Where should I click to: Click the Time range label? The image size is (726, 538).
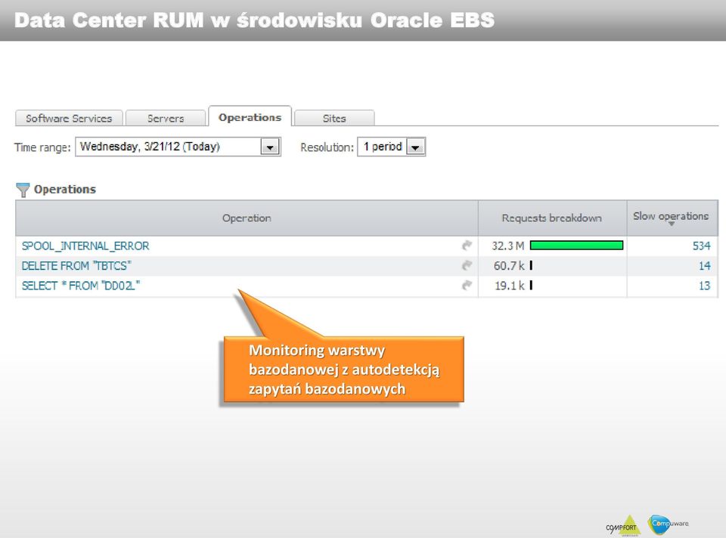[x=42, y=147]
